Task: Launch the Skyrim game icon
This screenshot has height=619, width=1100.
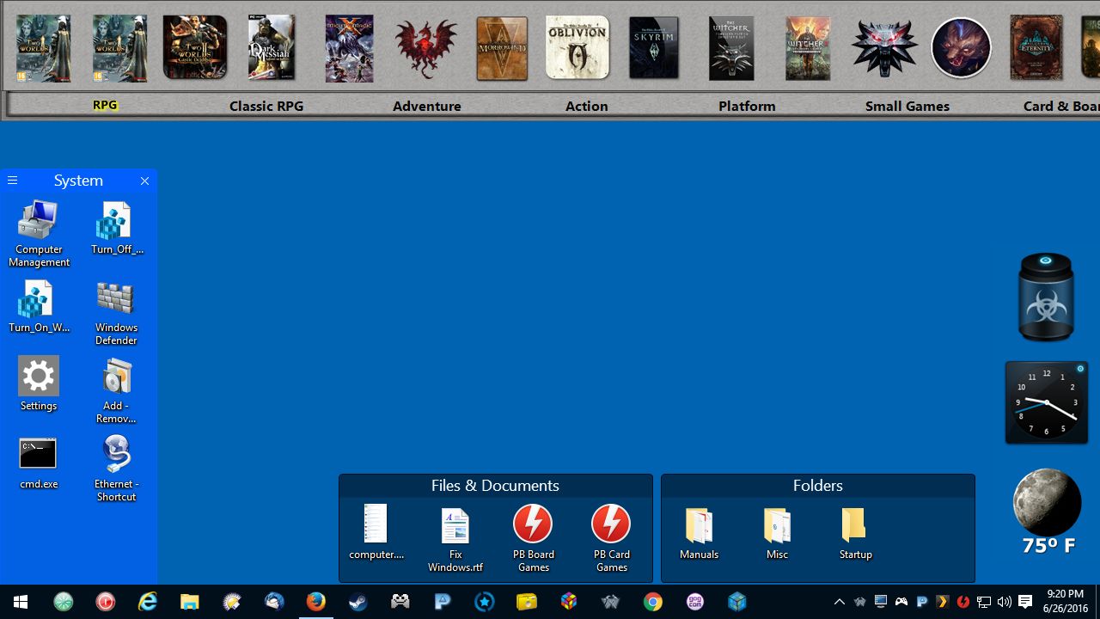Action: 654,48
